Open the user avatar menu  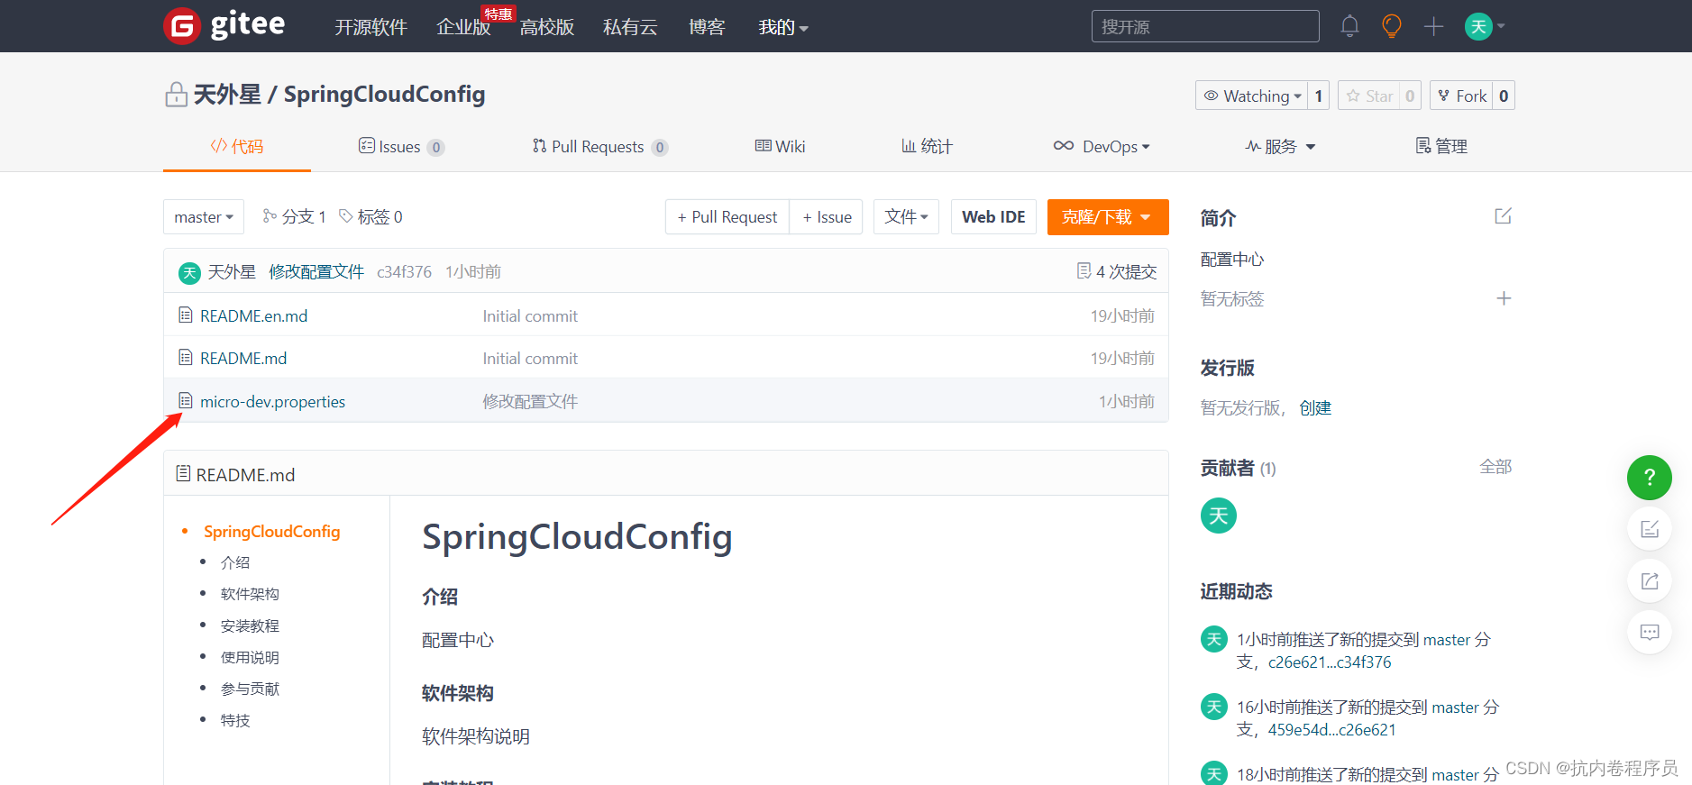(x=1485, y=26)
